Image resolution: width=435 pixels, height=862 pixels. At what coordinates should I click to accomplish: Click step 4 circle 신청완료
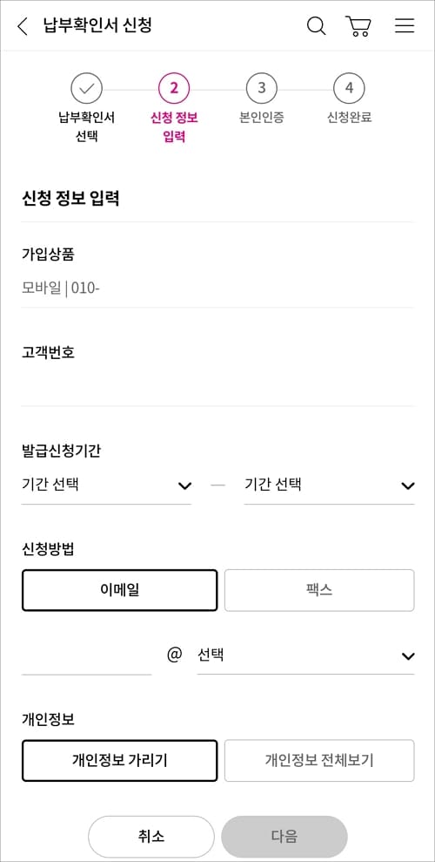pos(349,88)
